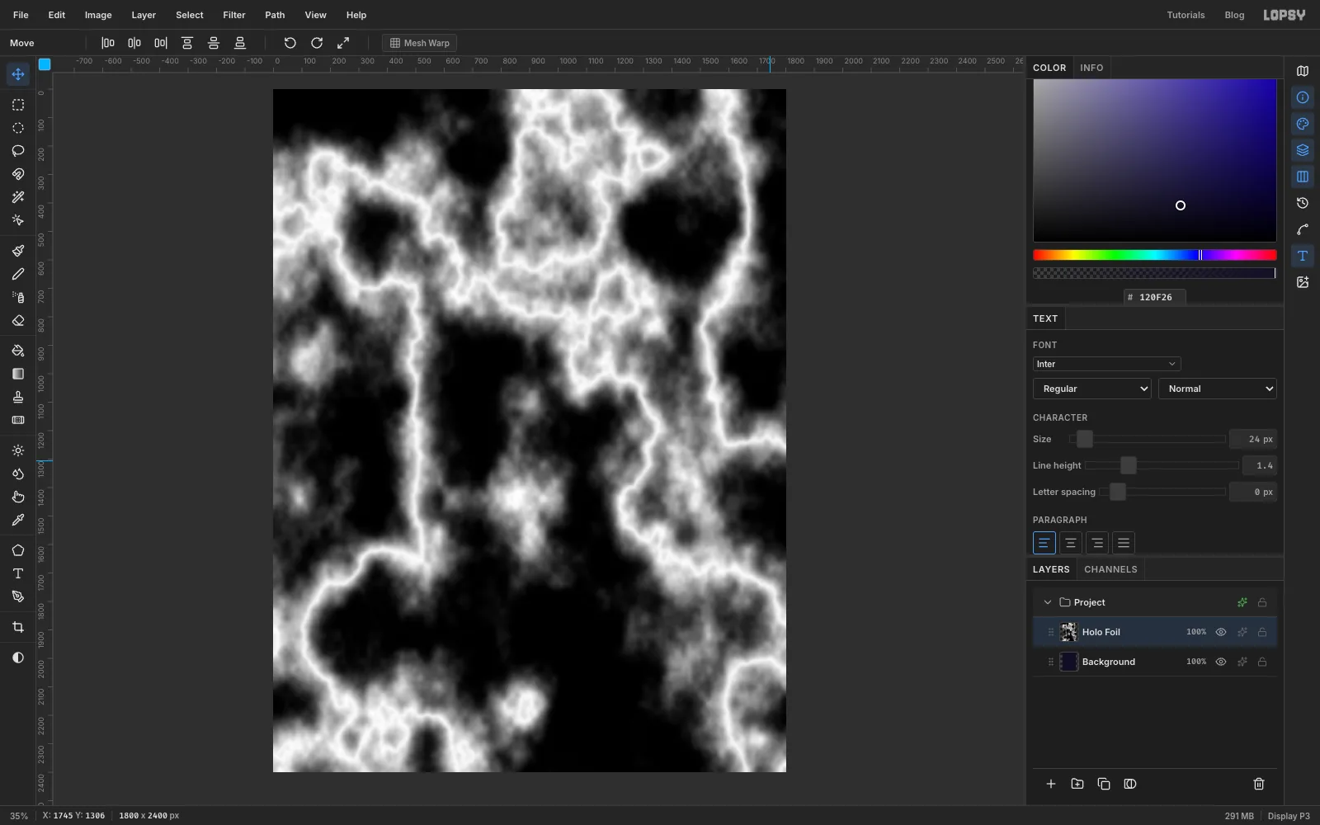This screenshot has height=825, width=1320.
Task: Click the Holo Foil layer thumbnail
Action: 1068,632
